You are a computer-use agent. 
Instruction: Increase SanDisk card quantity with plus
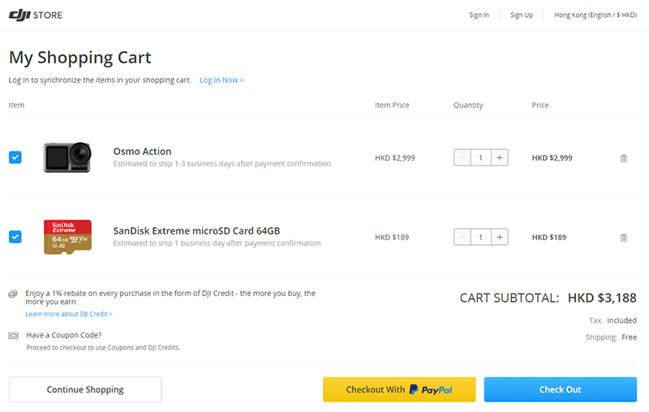click(500, 237)
